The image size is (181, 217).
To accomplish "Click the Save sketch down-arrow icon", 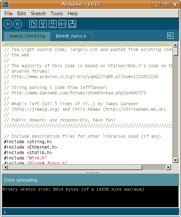I will coord(52,24).
